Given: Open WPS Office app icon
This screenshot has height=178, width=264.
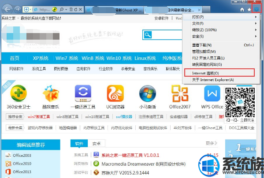Looking at the screenshot, I should pyautogui.click(x=212, y=93).
